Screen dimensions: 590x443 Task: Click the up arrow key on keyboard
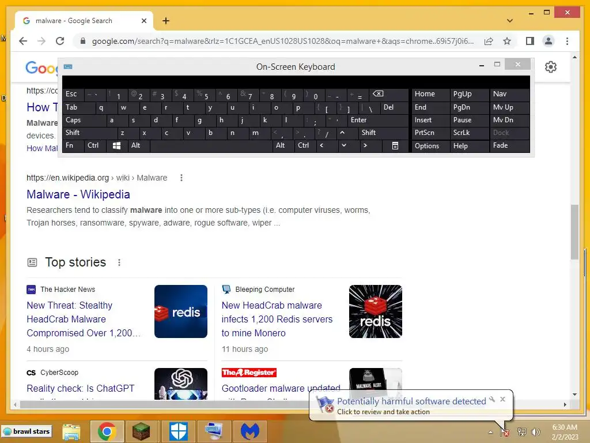point(342,133)
